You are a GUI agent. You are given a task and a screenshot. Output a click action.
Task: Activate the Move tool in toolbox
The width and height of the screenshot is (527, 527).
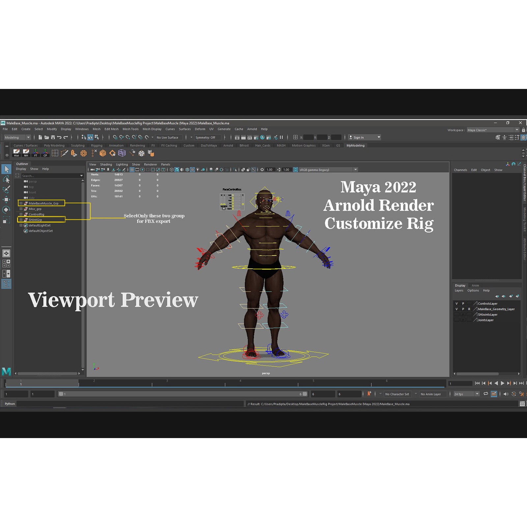6,199
